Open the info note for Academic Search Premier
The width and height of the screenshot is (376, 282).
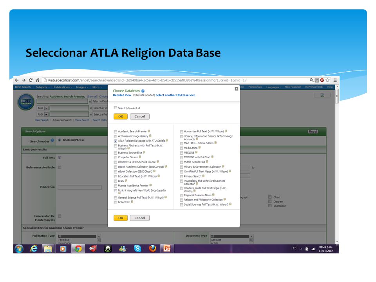(x=149, y=131)
